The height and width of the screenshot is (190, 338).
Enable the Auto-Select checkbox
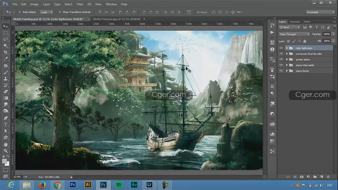(x=20, y=12)
